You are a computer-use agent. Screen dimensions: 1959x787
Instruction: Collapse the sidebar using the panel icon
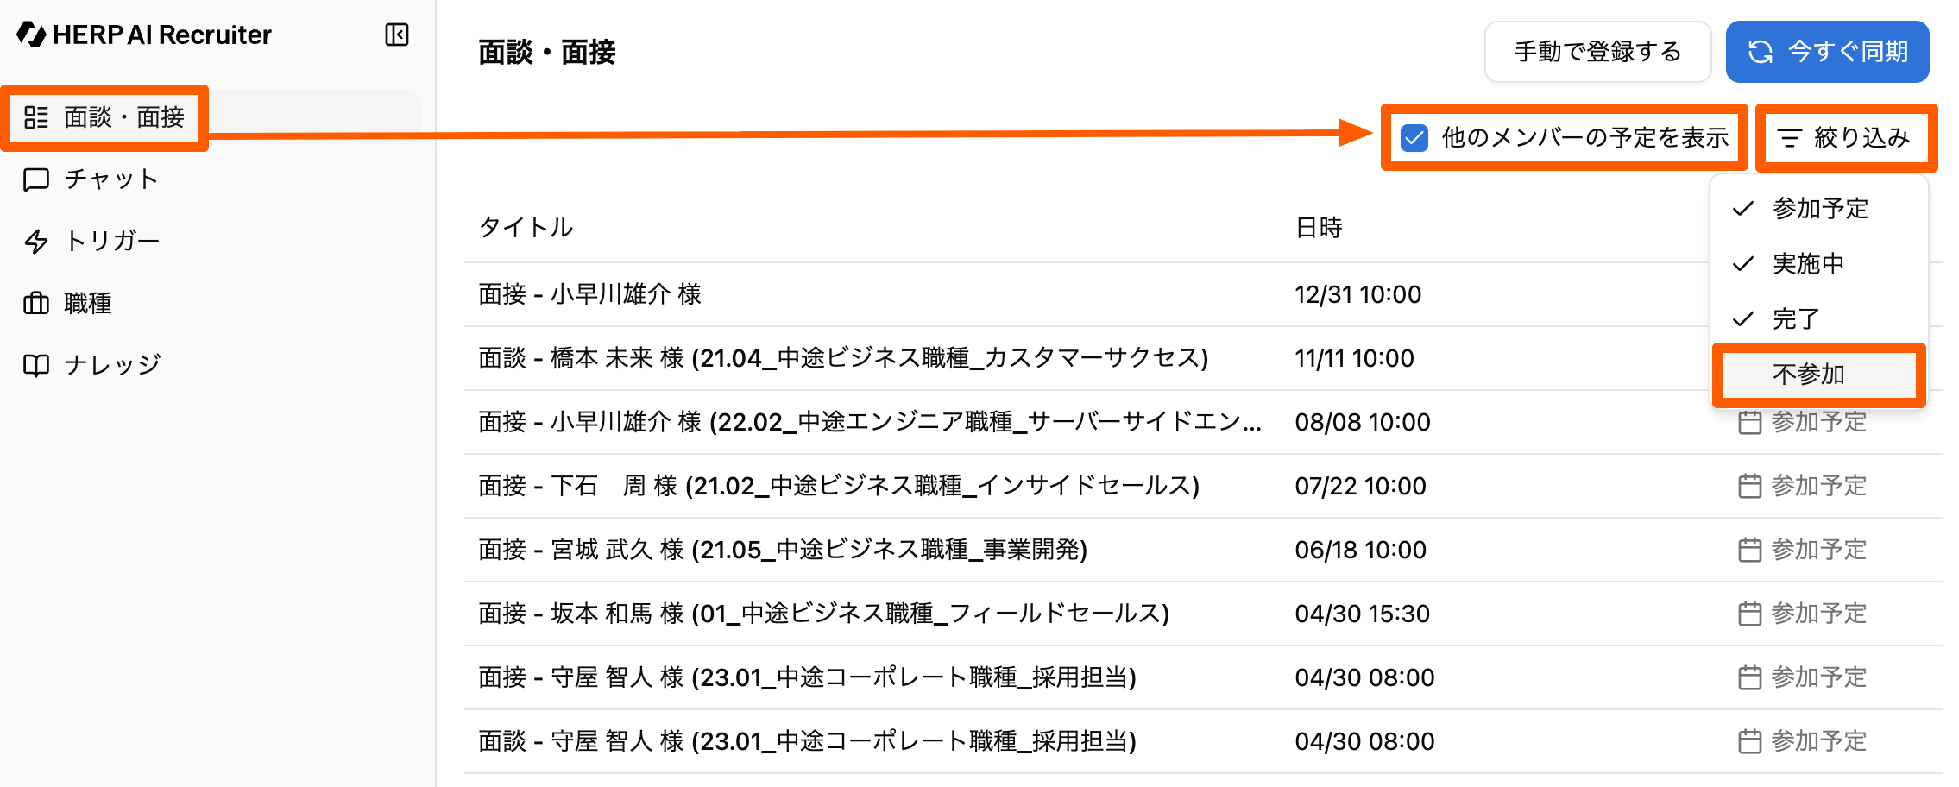[x=397, y=35]
